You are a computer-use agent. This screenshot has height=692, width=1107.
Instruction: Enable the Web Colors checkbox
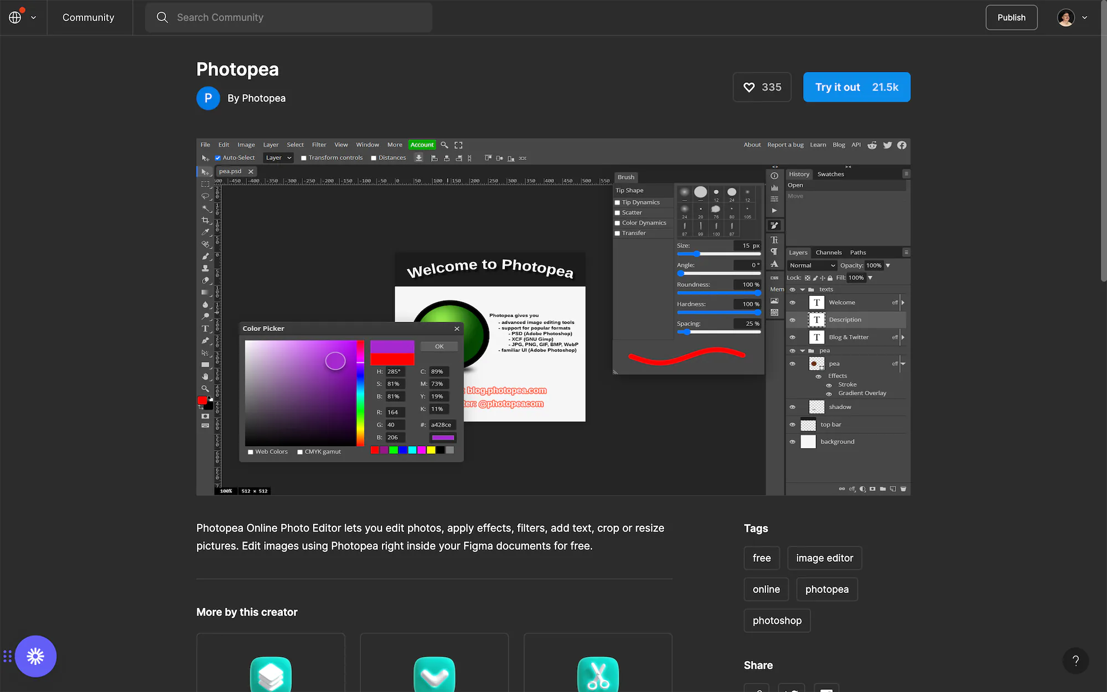coord(250,451)
